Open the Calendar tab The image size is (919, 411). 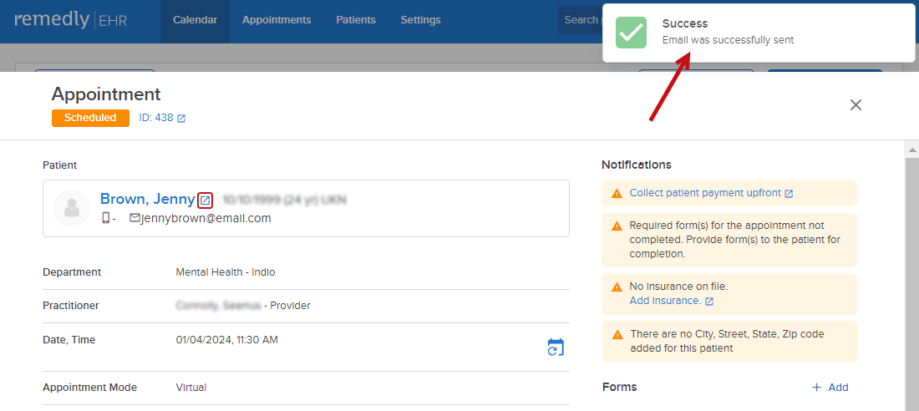tap(195, 20)
